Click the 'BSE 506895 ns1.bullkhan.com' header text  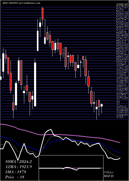pyautogui.click(x=21, y=3)
